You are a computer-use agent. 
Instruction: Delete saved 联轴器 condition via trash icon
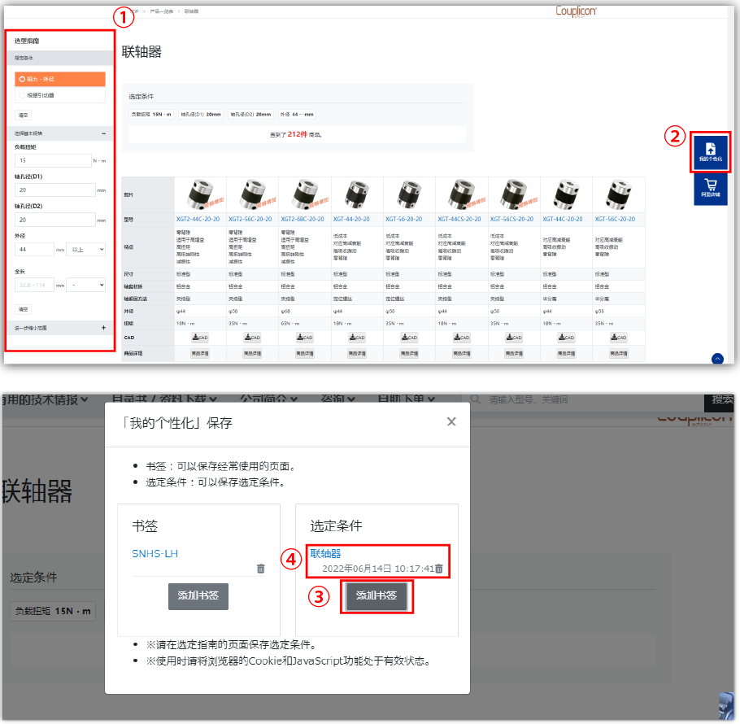point(439,569)
